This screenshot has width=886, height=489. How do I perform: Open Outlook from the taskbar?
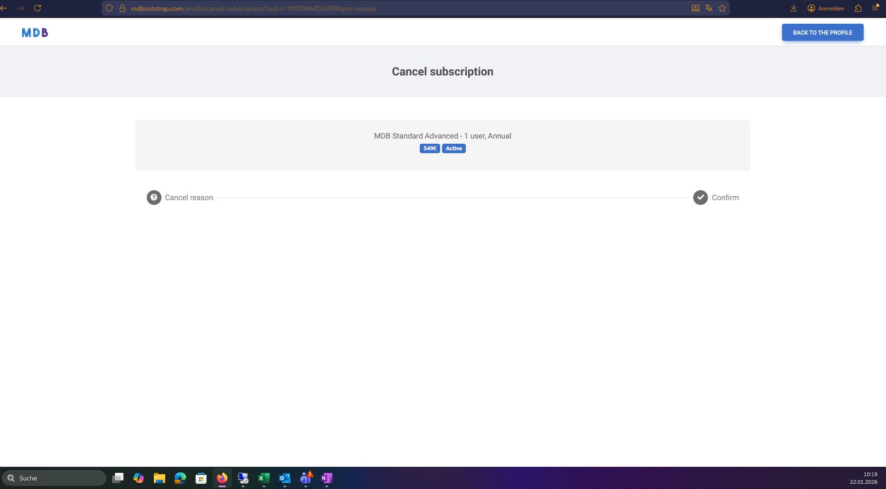[x=284, y=478]
